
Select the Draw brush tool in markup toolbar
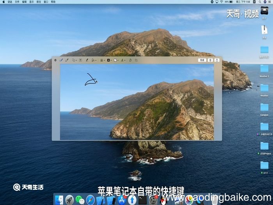click(x=67, y=60)
